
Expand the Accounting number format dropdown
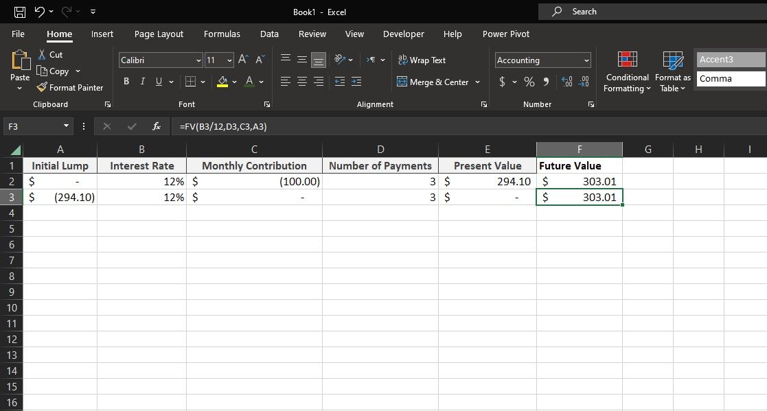586,60
